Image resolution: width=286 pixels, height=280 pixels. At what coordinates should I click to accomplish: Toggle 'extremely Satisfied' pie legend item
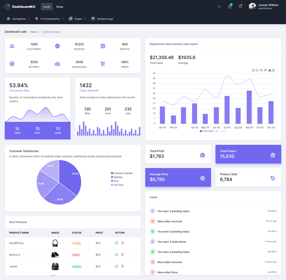click(122, 173)
